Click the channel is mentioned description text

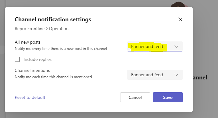(53, 77)
